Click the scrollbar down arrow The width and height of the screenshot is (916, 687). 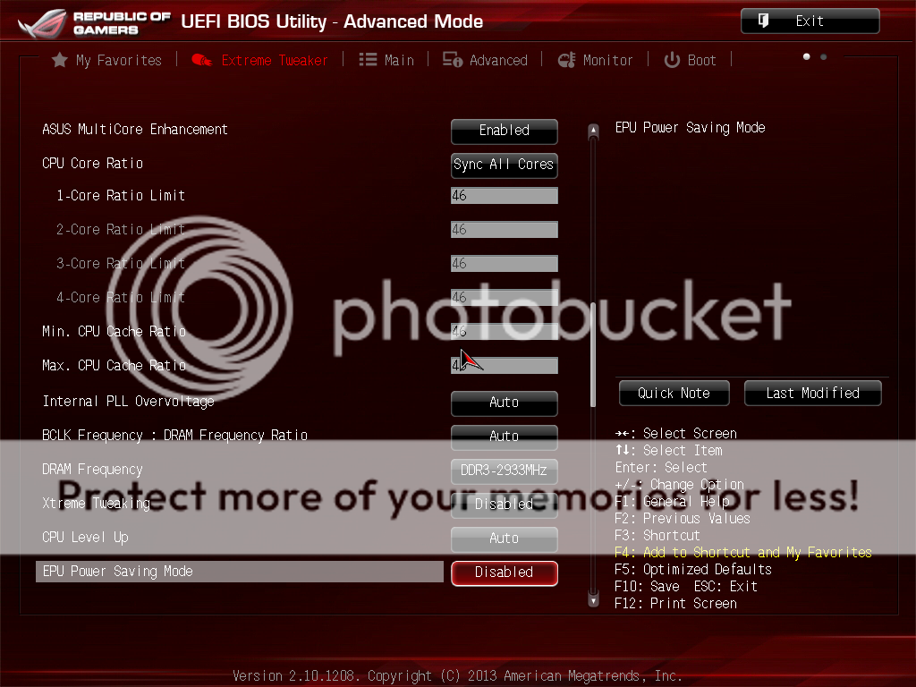click(x=592, y=601)
